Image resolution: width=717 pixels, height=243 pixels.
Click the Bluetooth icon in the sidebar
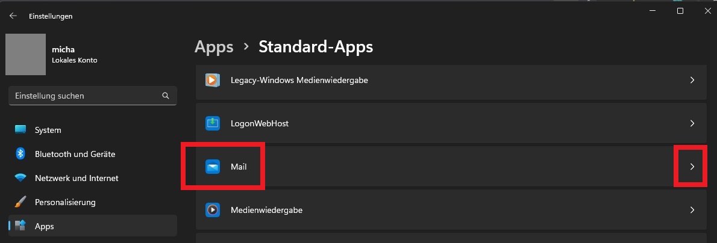point(20,154)
